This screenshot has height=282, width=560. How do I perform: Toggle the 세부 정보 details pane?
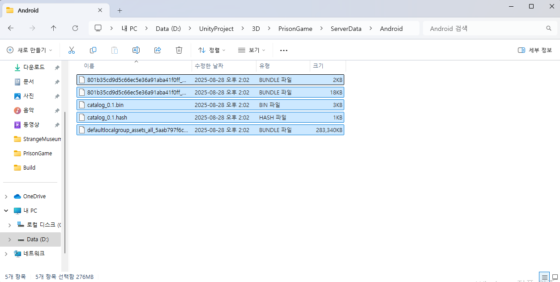tap(535, 50)
